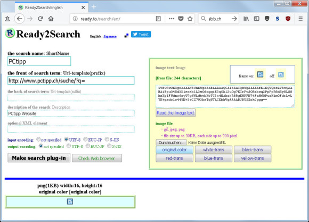
Task: Choose the black-trans option
Action: pos(253,150)
